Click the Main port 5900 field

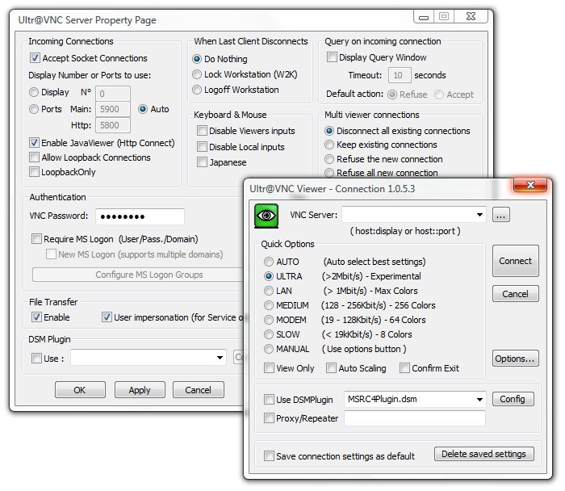click(113, 109)
